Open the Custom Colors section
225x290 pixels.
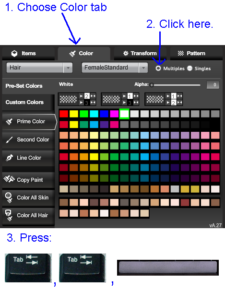pos(28,102)
